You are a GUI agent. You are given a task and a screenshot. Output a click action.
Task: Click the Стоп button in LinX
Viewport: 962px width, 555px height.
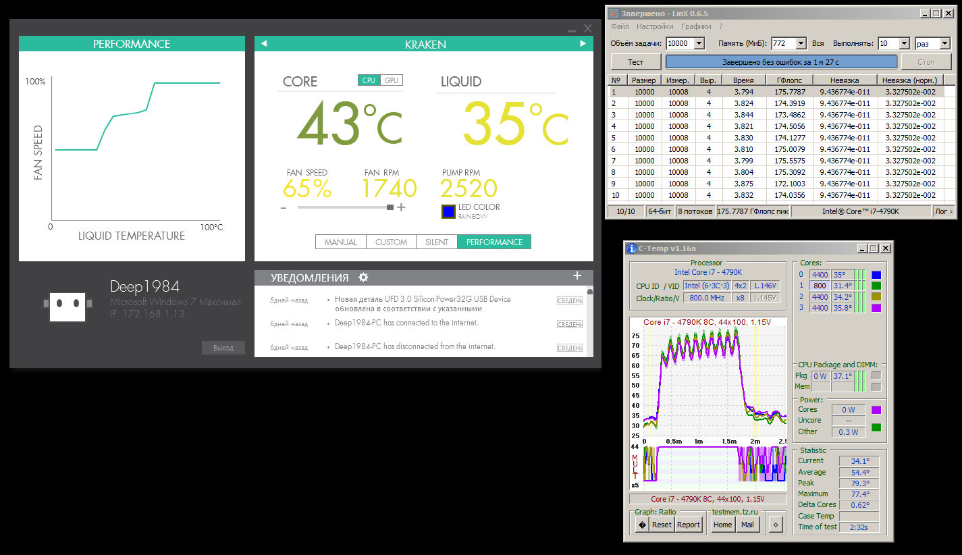click(x=926, y=61)
